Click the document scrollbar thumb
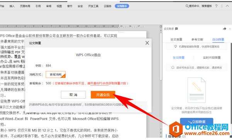Viewport: 232px width, 140px height. coord(161,56)
